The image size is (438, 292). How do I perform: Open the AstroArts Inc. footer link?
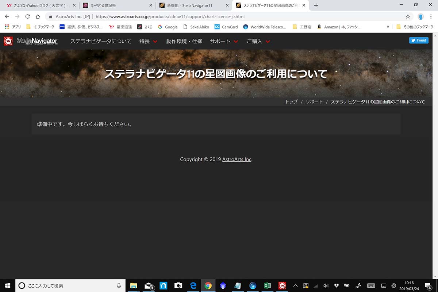(x=237, y=159)
